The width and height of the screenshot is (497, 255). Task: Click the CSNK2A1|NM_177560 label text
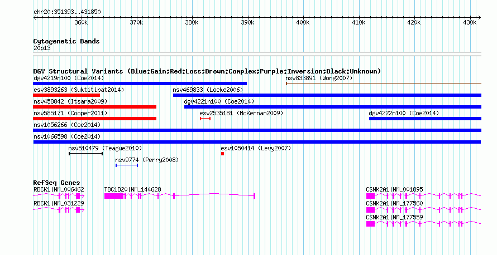tap(394, 203)
